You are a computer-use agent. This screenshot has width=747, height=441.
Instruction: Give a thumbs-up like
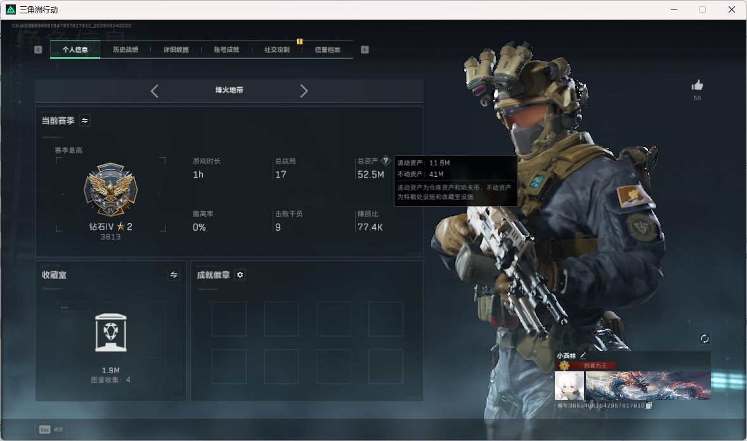coord(698,86)
